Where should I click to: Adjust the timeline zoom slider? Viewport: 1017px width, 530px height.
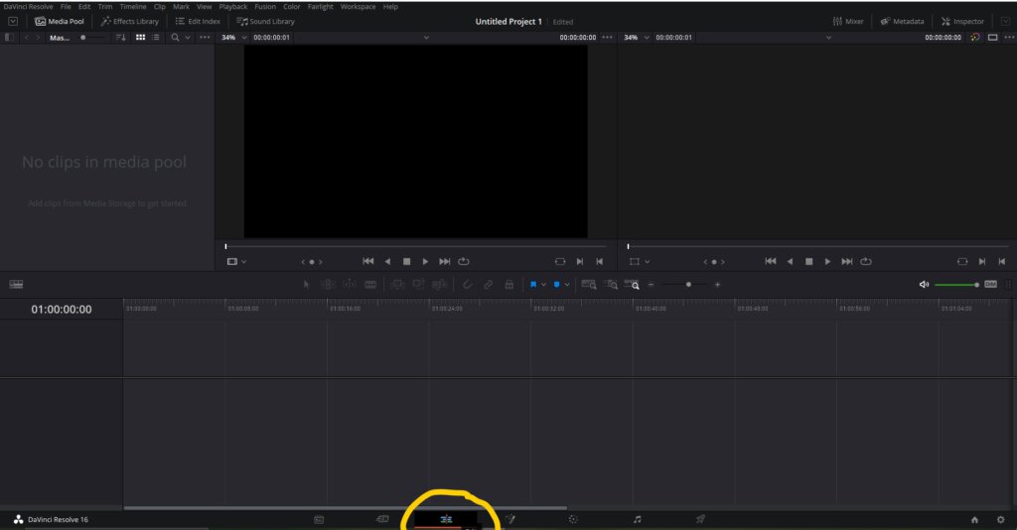point(684,285)
